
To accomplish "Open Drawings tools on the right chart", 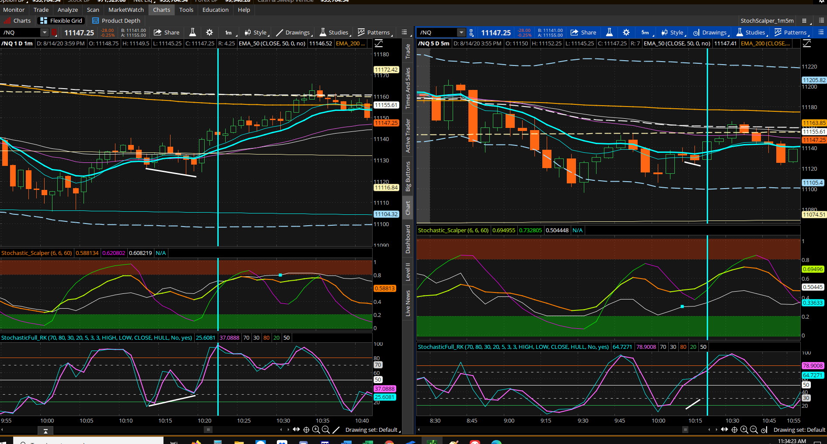I will (x=711, y=32).
